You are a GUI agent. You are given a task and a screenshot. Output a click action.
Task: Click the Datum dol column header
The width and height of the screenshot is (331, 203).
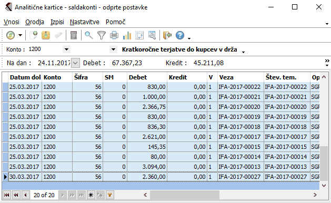point(25,77)
